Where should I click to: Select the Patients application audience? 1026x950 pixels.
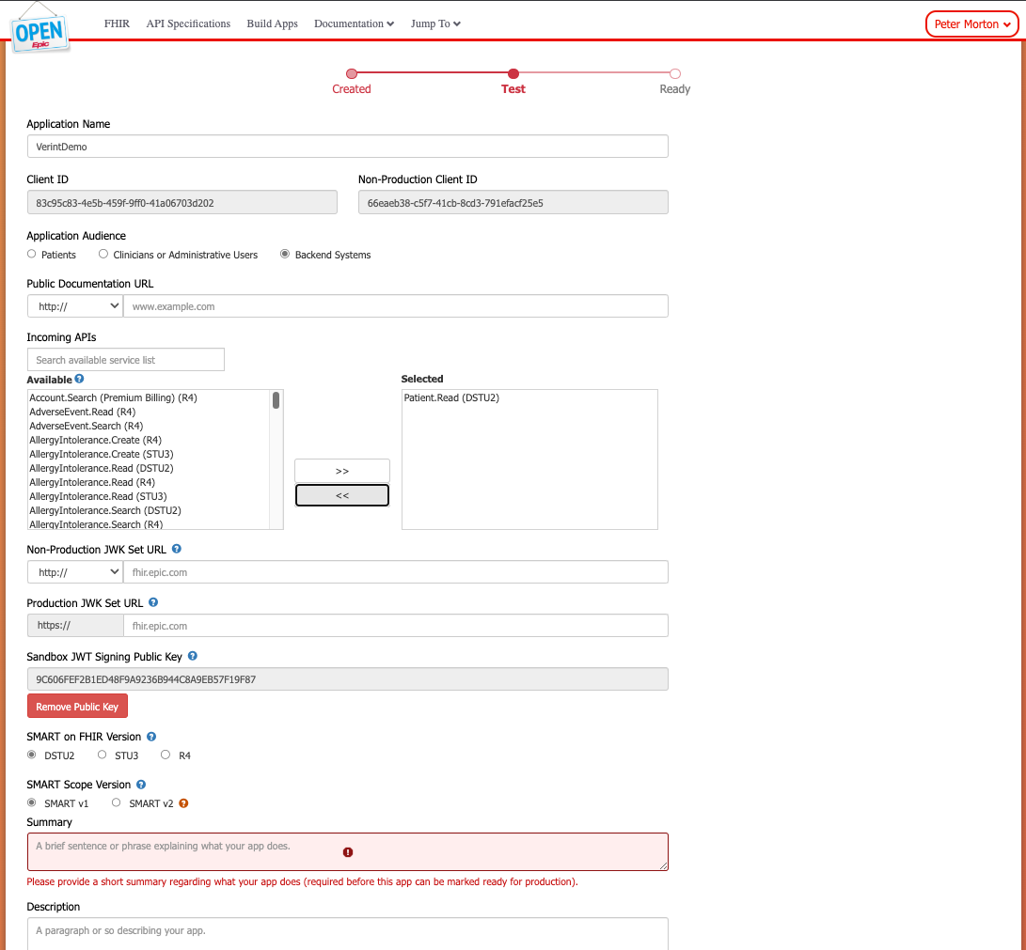pos(31,253)
